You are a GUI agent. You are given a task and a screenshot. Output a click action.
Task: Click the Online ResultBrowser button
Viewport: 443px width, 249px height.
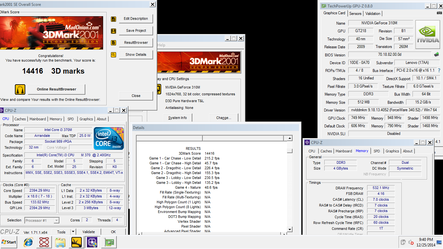coord(56,89)
